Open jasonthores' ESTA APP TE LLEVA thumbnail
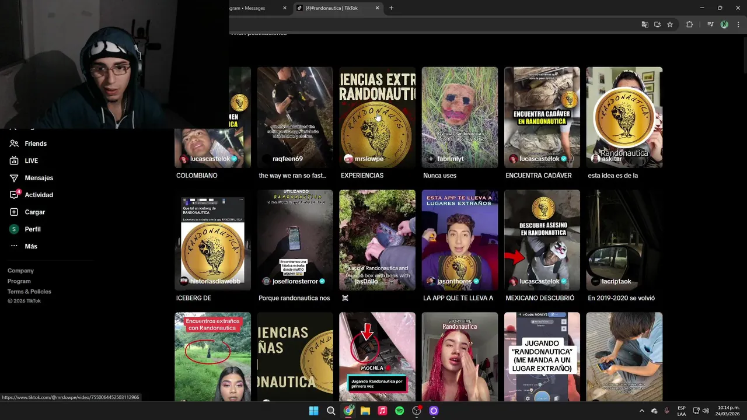 click(x=460, y=240)
